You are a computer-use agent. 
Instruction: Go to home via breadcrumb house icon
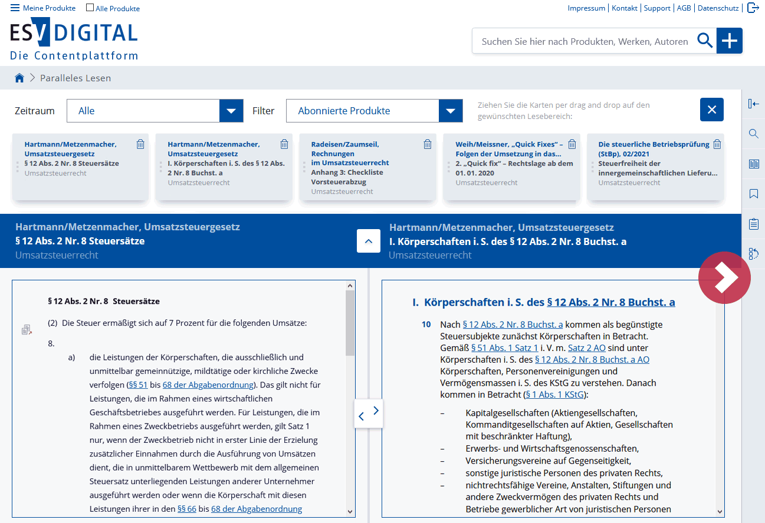click(19, 78)
